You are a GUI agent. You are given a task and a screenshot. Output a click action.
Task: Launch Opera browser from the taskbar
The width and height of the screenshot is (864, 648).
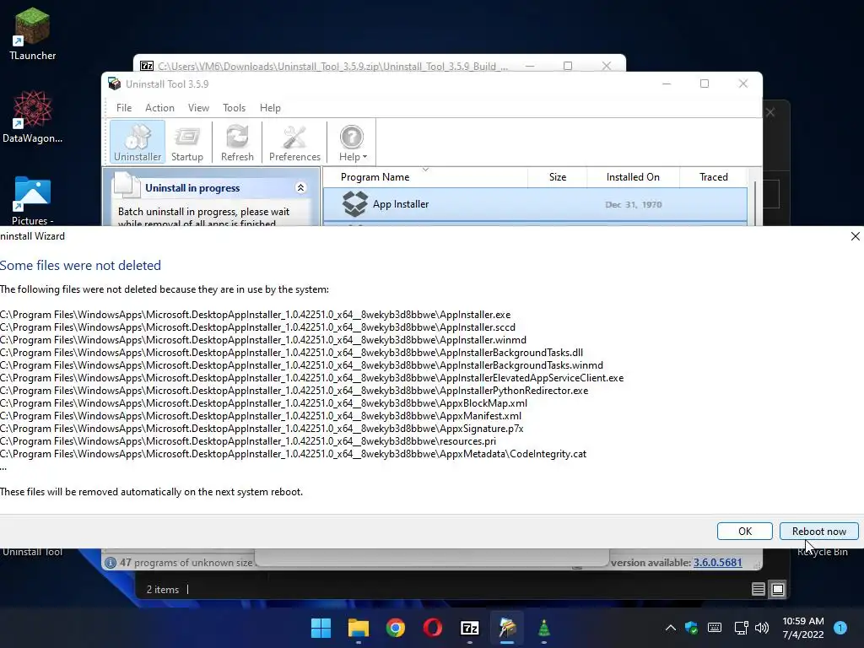coord(433,628)
